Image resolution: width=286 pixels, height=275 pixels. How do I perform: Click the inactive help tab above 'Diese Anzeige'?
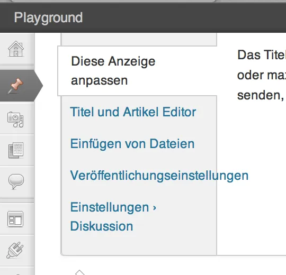tap(139, 39)
